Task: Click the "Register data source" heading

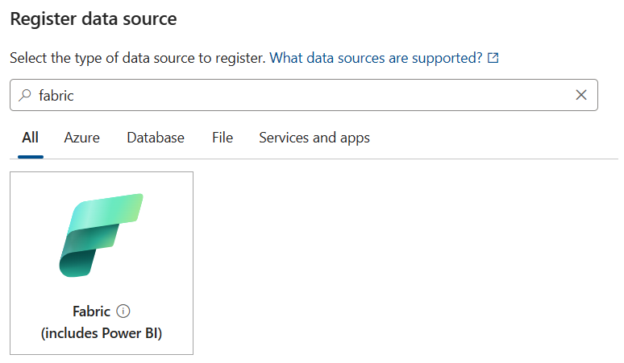Action: point(94,18)
